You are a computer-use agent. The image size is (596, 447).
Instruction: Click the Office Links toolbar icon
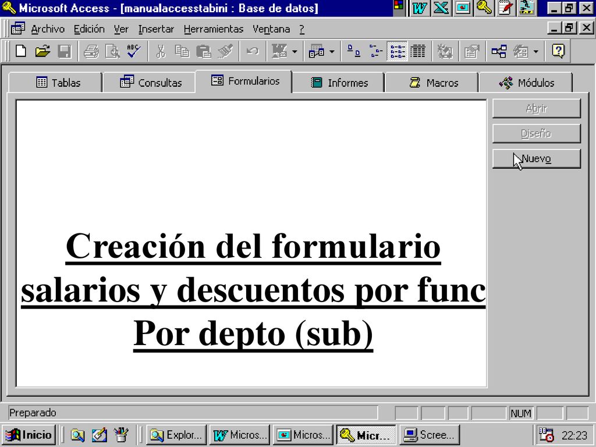coord(280,51)
